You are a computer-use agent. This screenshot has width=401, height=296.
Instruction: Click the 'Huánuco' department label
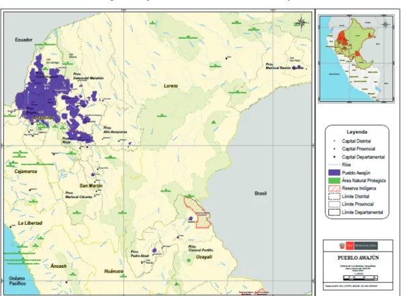114,271
